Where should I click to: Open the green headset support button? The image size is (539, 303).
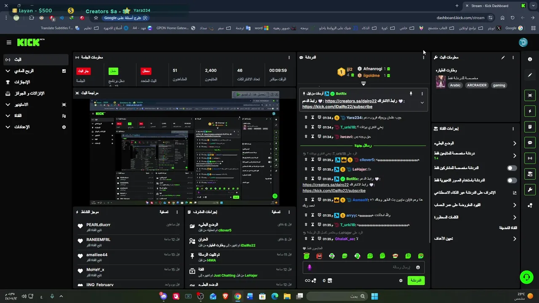(x=526, y=277)
